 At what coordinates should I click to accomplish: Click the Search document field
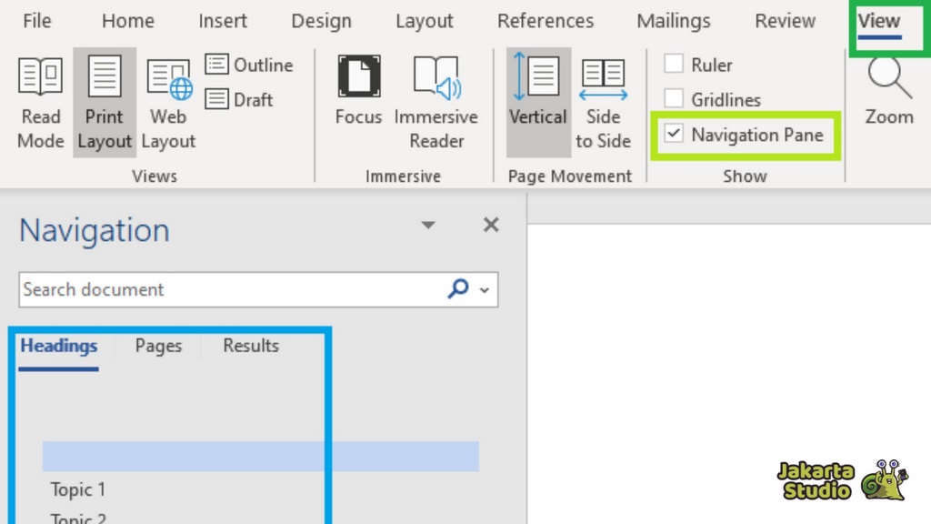(227, 290)
